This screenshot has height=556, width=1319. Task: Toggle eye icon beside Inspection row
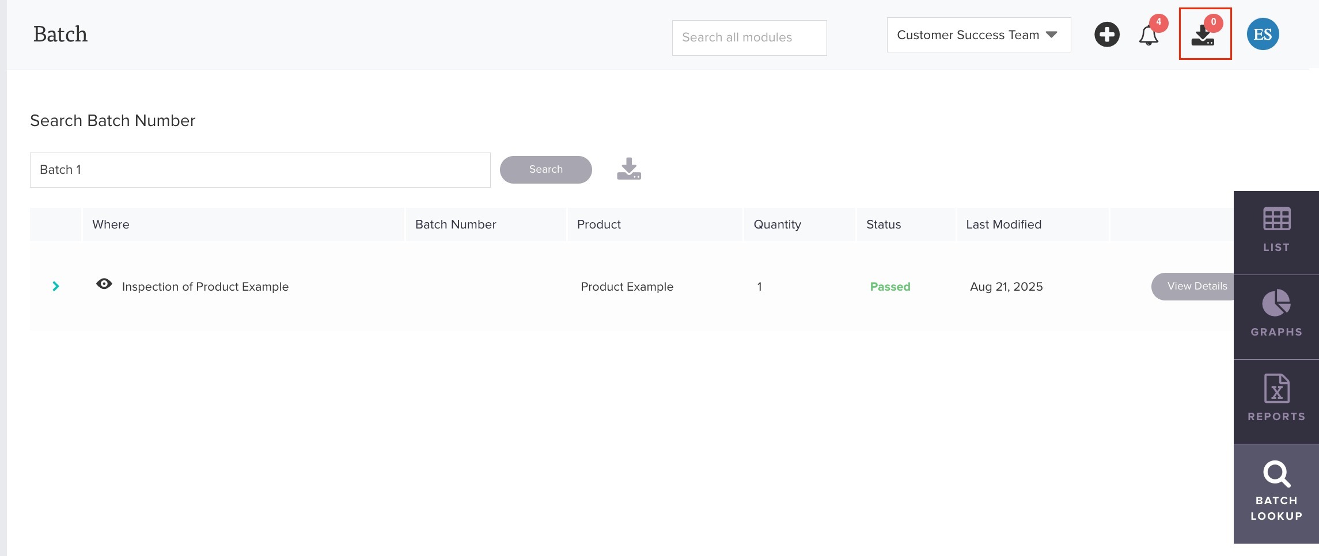click(x=104, y=284)
